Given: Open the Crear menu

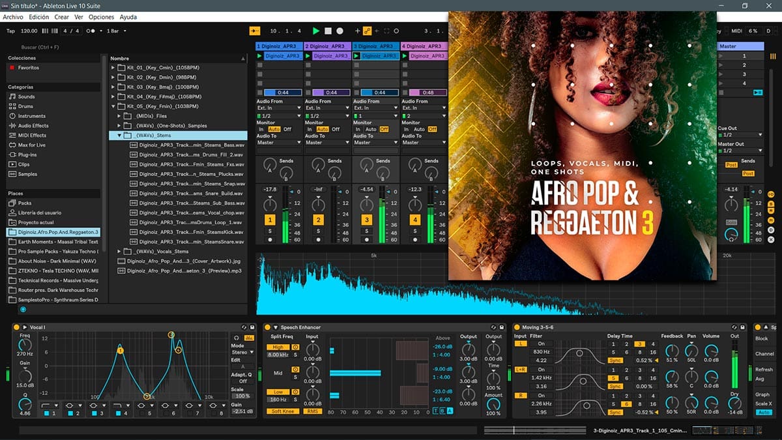Looking at the screenshot, I should pos(62,17).
